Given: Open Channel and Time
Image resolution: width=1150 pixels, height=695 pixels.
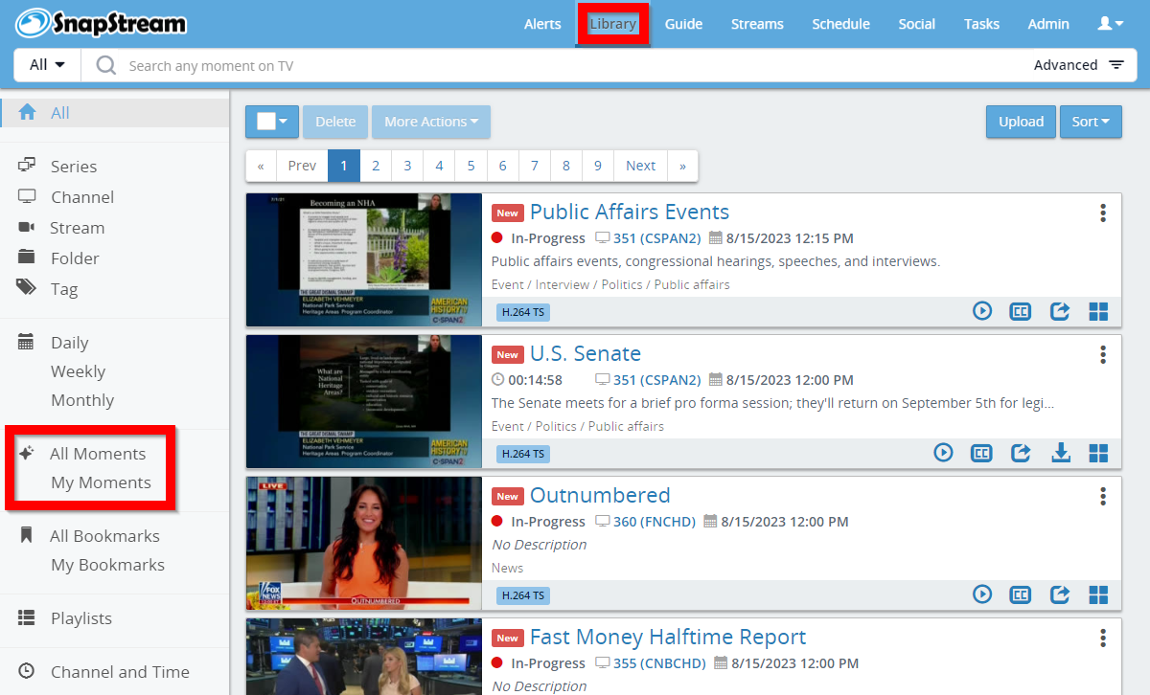Looking at the screenshot, I should (120, 672).
